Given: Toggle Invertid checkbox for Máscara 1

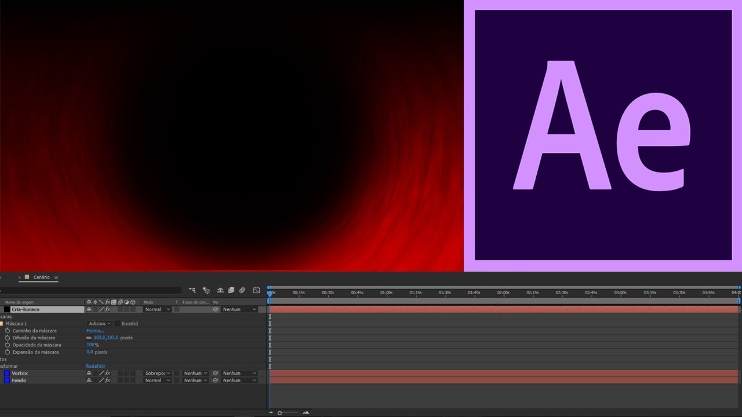Looking at the screenshot, I should [x=118, y=324].
